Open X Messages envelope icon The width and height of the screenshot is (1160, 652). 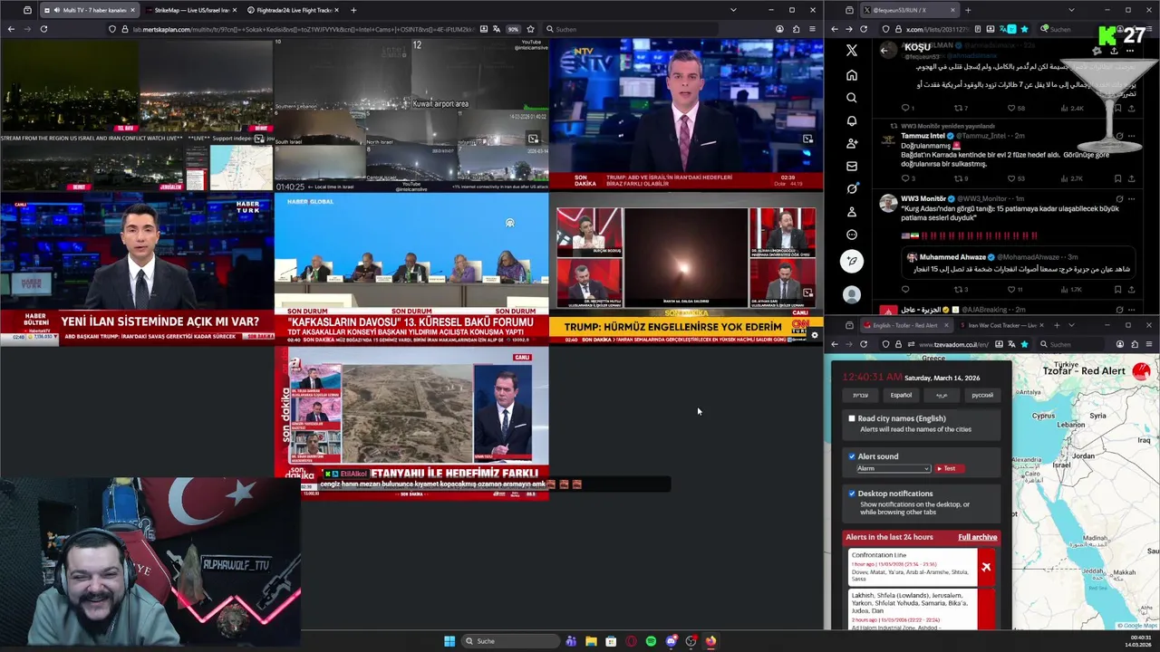(x=851, y=166)
